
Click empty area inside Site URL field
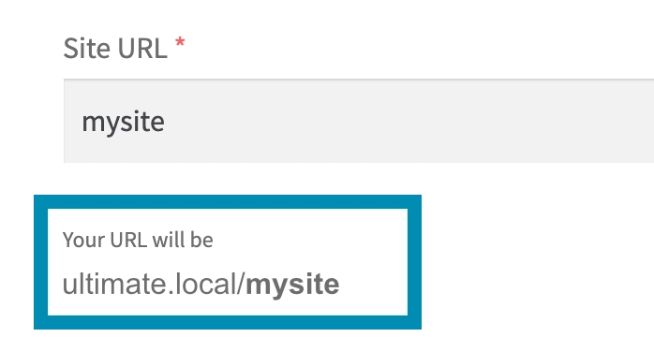[x=409, y=121]
